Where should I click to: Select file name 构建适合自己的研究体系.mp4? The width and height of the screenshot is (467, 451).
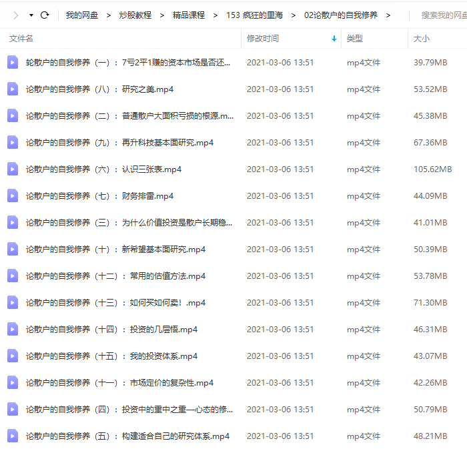(x=127, y=436)
